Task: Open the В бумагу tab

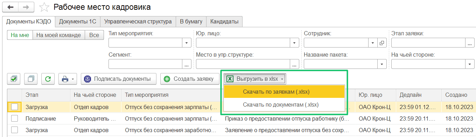Action: 191,21
